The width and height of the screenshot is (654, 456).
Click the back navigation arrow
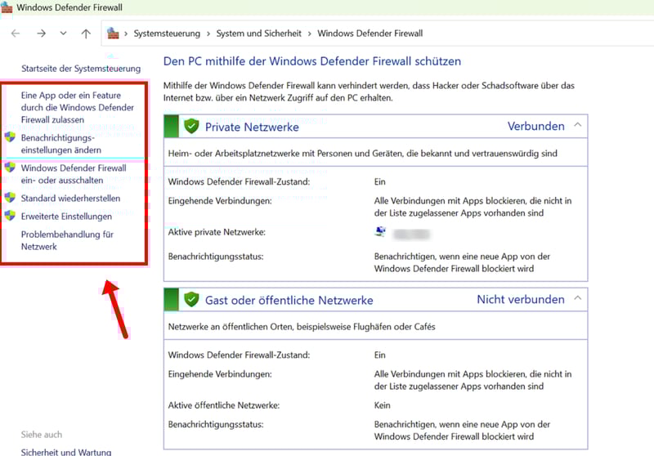click(x=16, y=34)
